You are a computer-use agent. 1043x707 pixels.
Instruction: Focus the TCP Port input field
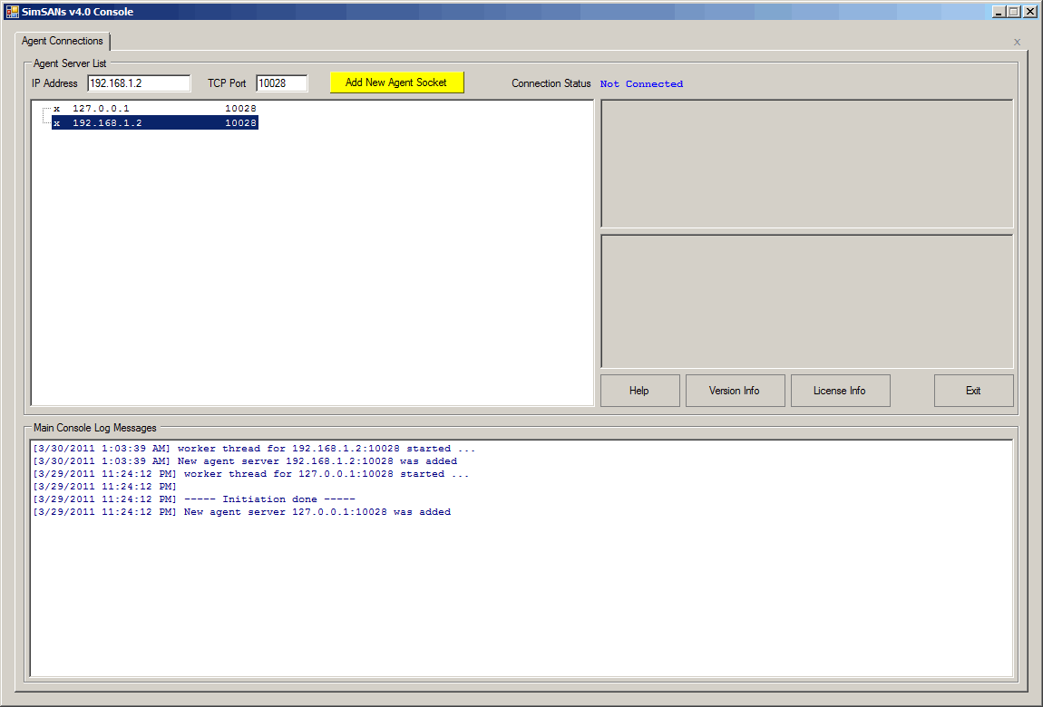pyautogui.click(x=281, y=83)
